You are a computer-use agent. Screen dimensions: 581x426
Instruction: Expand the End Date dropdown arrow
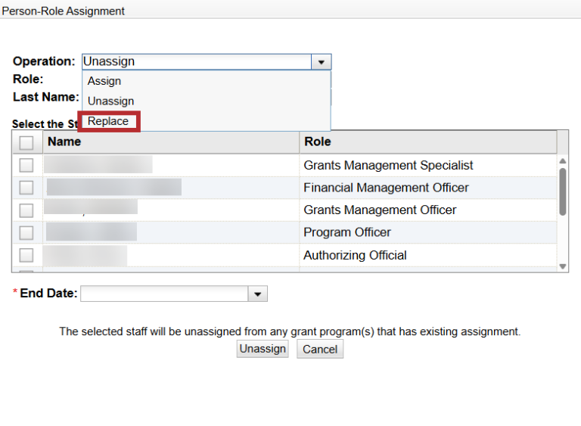[x=258, y=294]
